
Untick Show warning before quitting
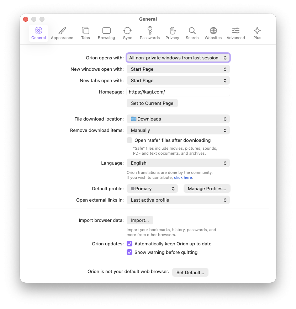click(129, 252)
